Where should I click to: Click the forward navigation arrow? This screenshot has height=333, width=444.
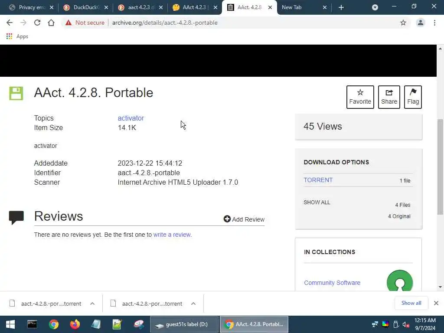click(23, 23)
